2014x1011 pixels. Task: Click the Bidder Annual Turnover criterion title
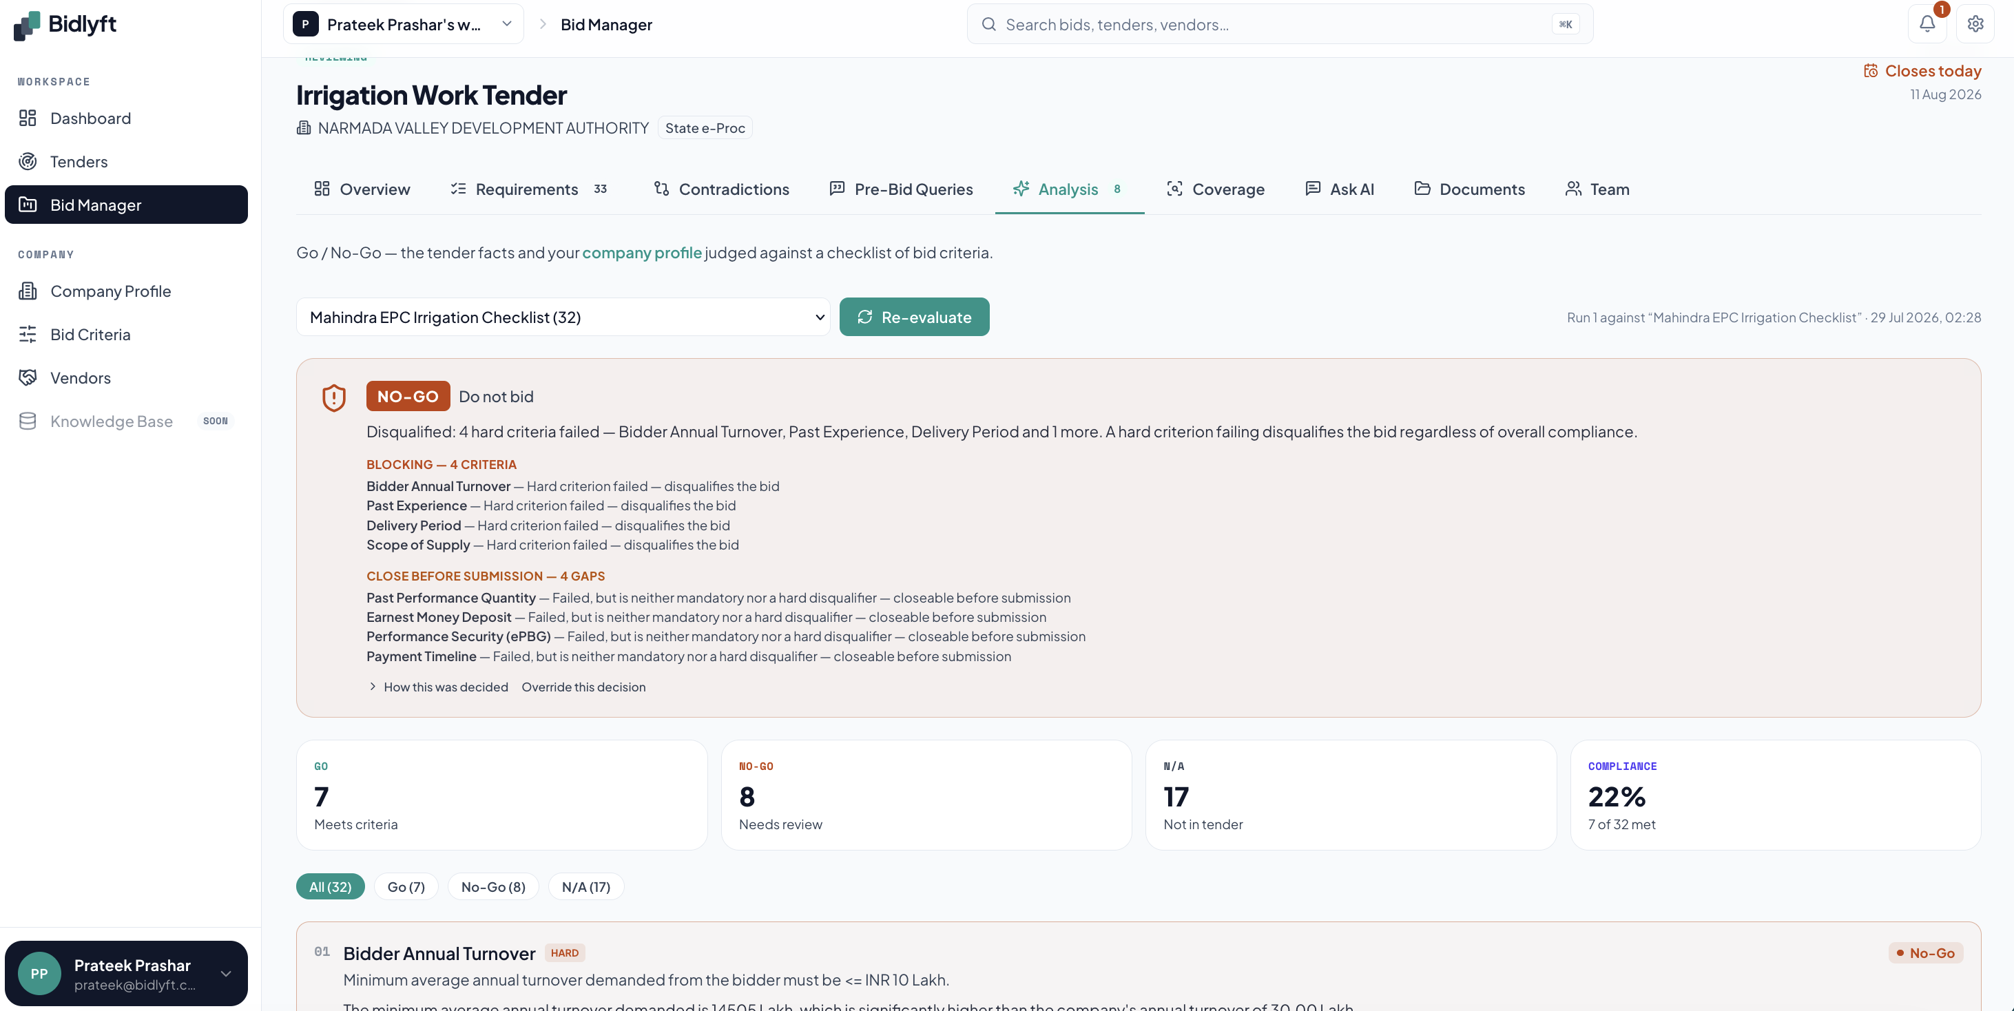439,953
